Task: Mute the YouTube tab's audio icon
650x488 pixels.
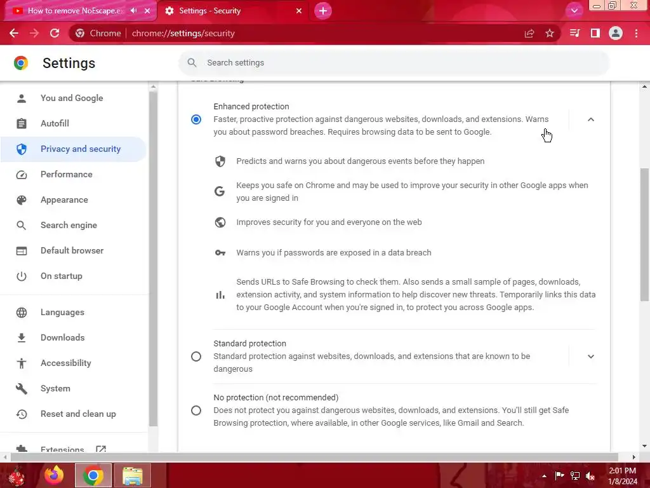Action: (133, 10)
